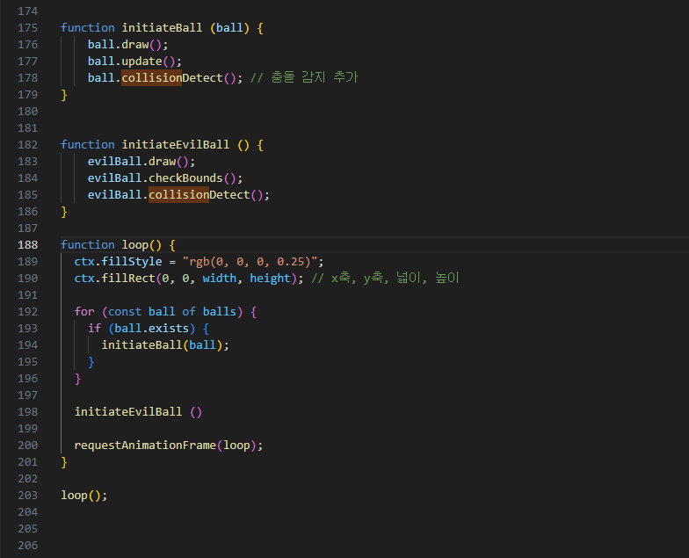Click 'height' argument on line 190
This screenshot has width=689, height=558.
click(x=271, y=278)
